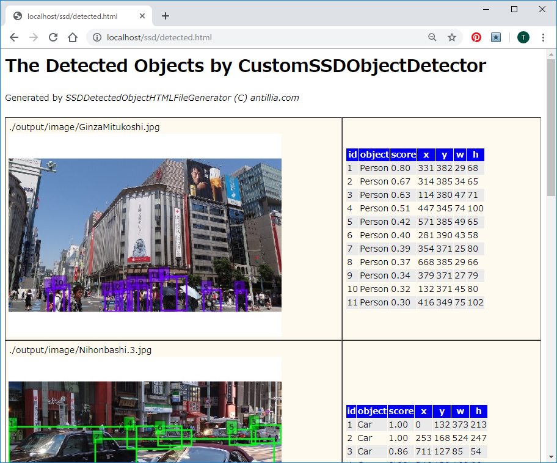The height and width of the screenshot is (463, 557).
Task: Click the page heading Detected Objects title
Action: coord(246,65)
